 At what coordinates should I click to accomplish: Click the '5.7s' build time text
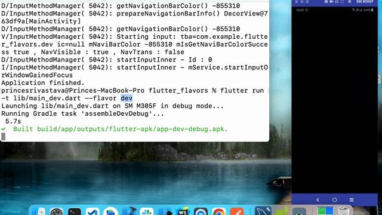point(13,121)
